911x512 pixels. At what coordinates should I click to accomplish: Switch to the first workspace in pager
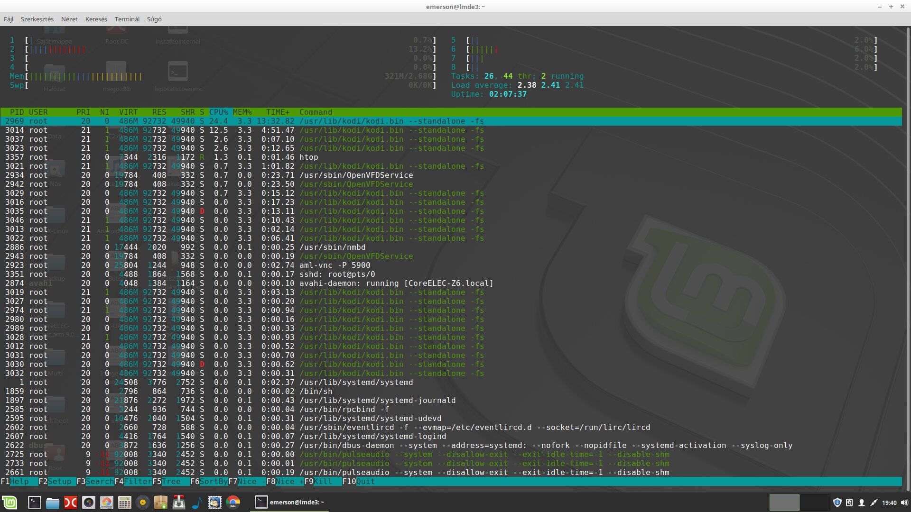click(x=784, y=502)
